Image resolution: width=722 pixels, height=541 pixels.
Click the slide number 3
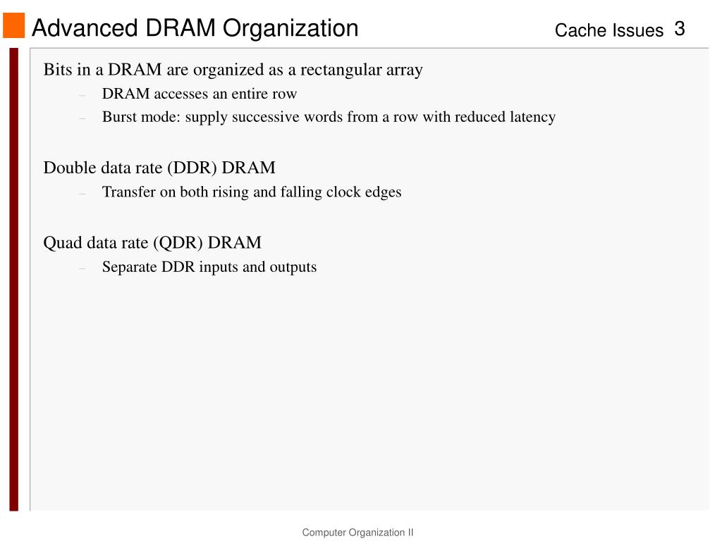680,29
